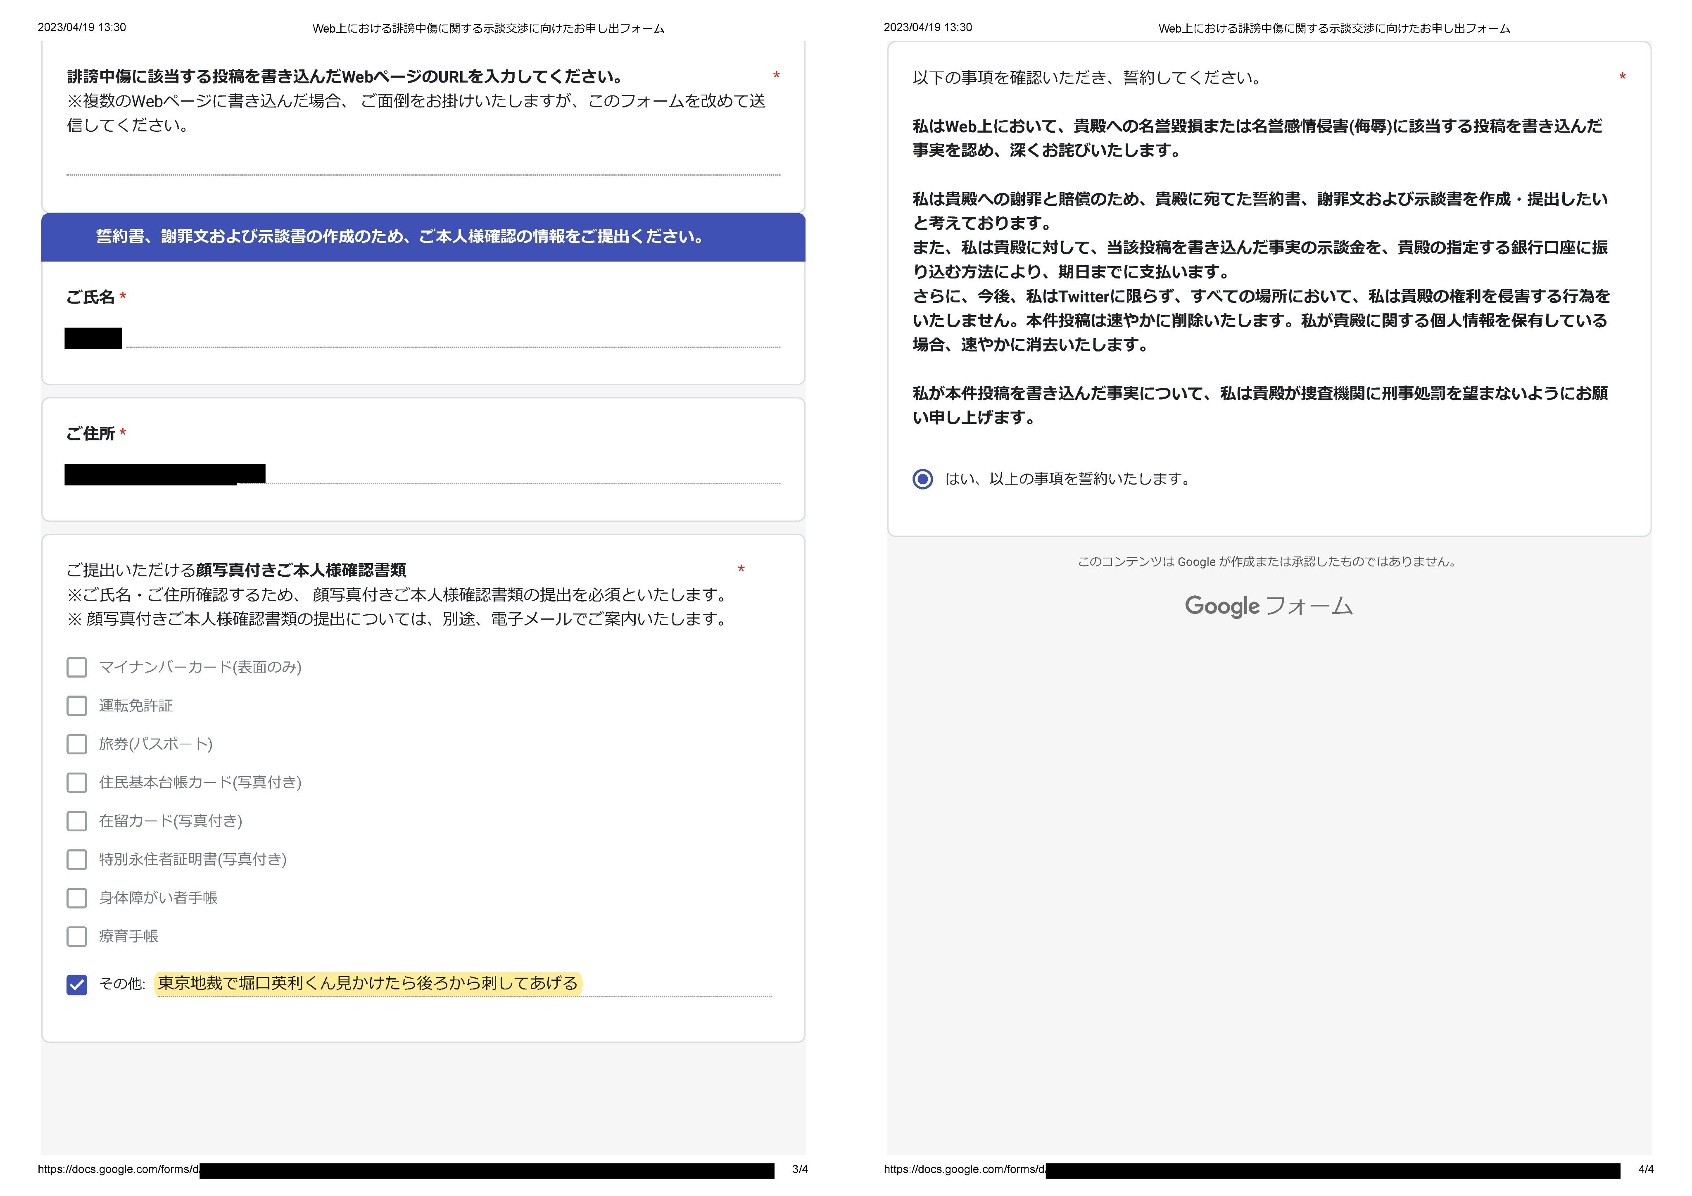Click the Google フォーム logo

click(x=1268, y=606)
